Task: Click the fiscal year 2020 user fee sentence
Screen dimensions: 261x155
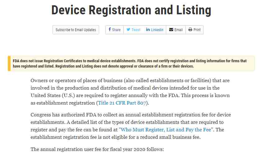Action: pyautogui.click(x=97, y=149)
